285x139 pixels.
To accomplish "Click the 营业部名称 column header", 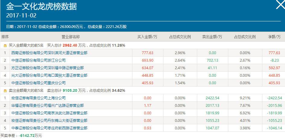I will (71, 37).
